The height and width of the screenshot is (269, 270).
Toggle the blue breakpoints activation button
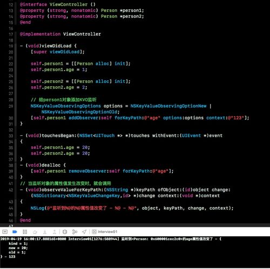[15, 232]
